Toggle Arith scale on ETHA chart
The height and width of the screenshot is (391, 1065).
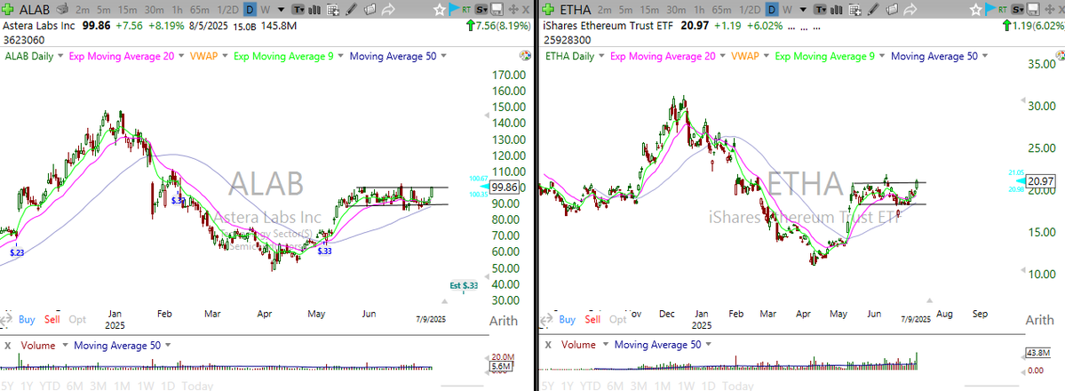(x=1040, y=320)
